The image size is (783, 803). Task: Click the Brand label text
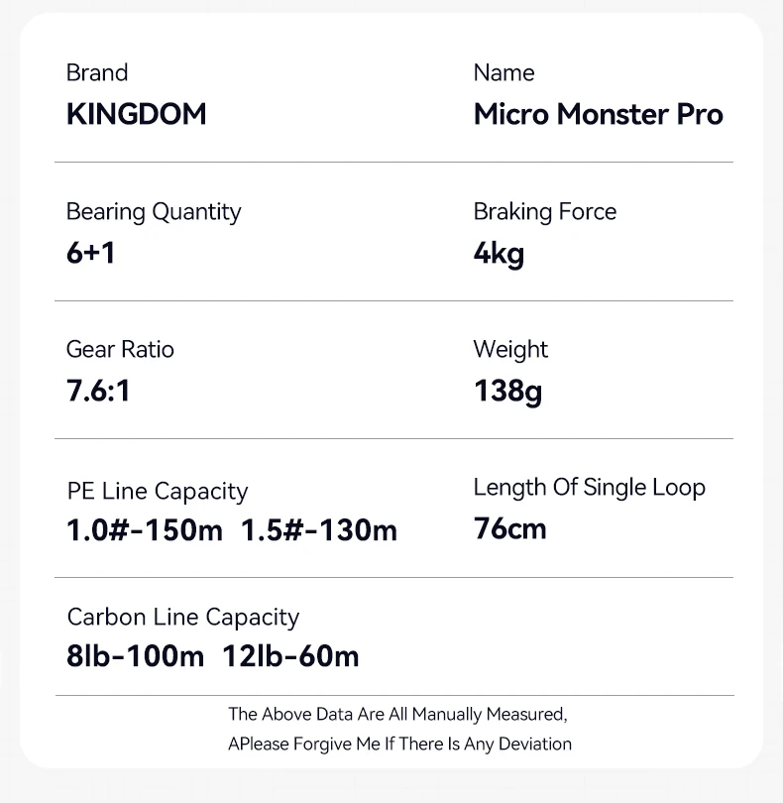97,73
